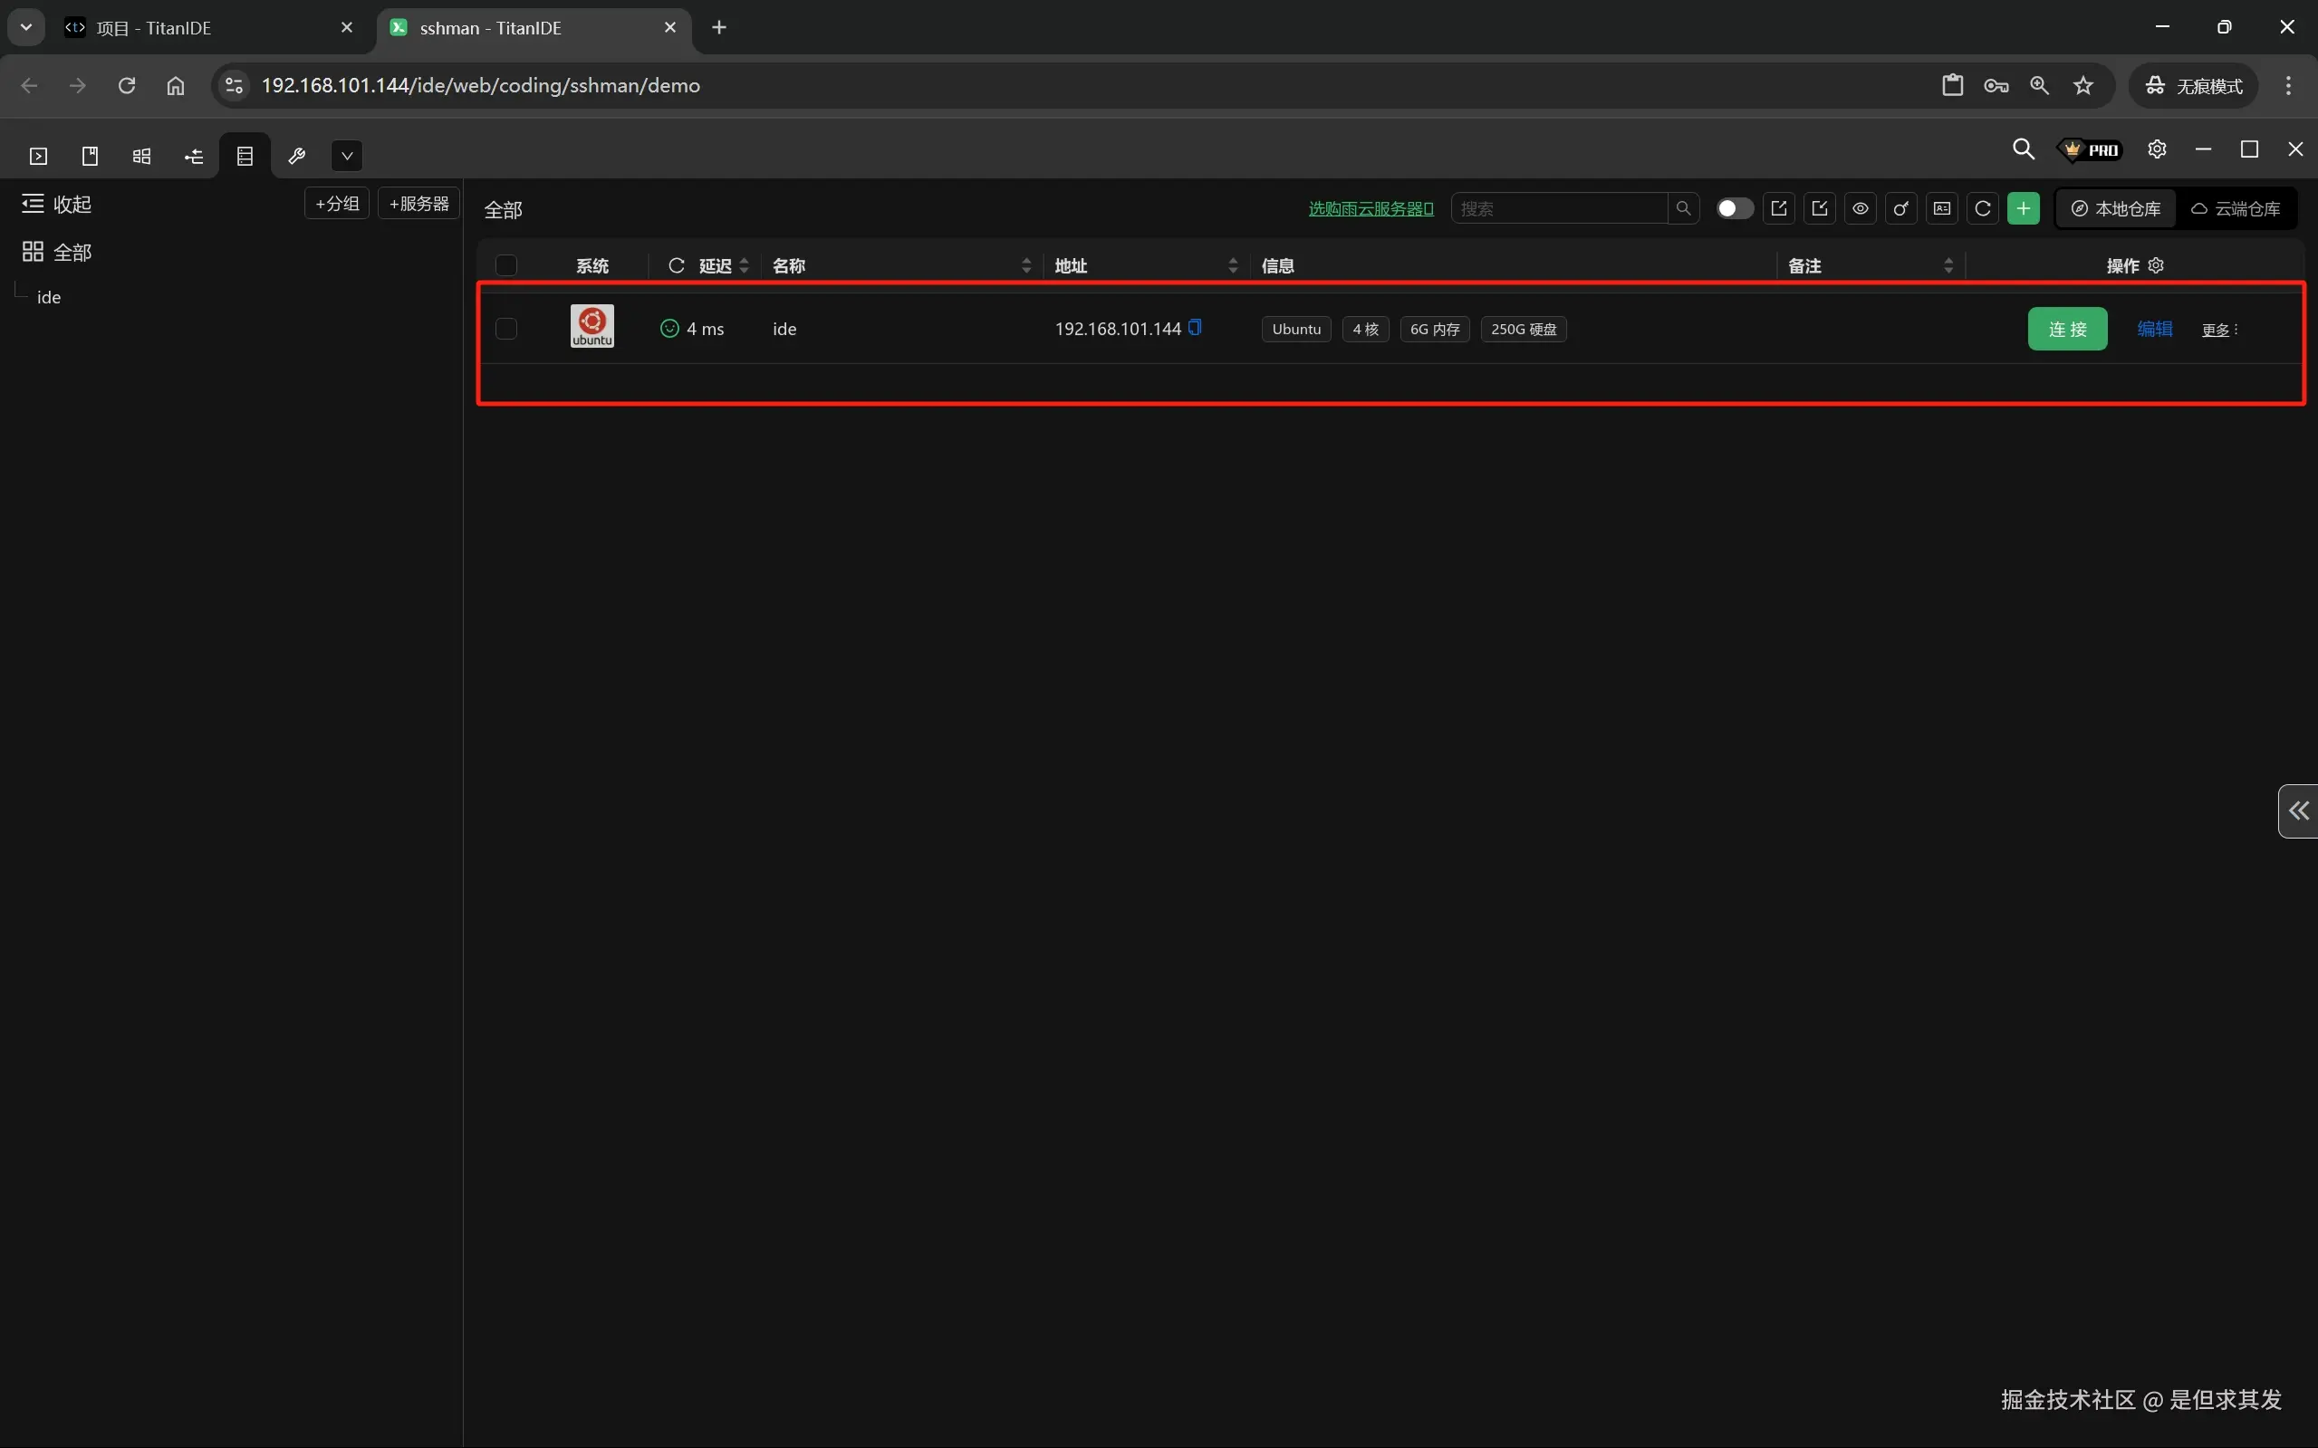The width and height of the screenshot is (2318, 1448).
Task: Tick the select-all header checkbox
Action: pyautogui.click(x=505, y=265)
